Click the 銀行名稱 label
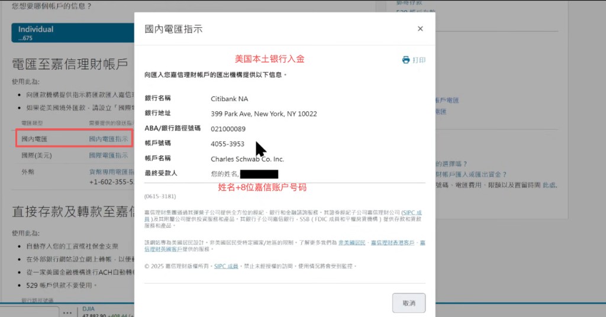Viewport: 606px width, 317px height. 157,98
